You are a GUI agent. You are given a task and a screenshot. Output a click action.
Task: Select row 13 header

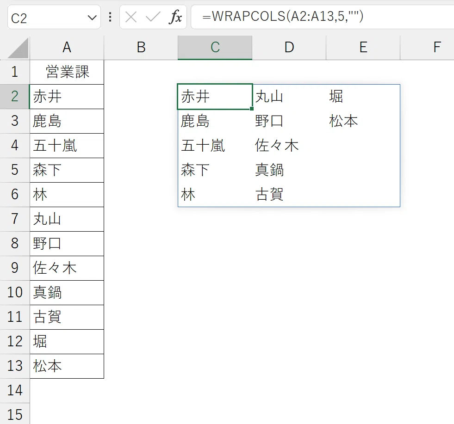pos(15,366)
